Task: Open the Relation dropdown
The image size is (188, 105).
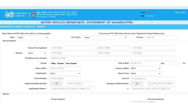Action: click(x=36, y=53)
